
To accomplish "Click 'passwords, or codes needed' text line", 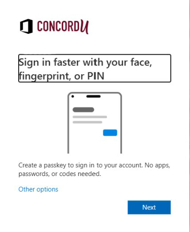I will pyautogui.click(x=60, y=174).
